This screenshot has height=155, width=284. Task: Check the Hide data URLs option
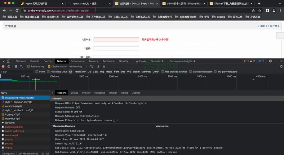[48, 72]
